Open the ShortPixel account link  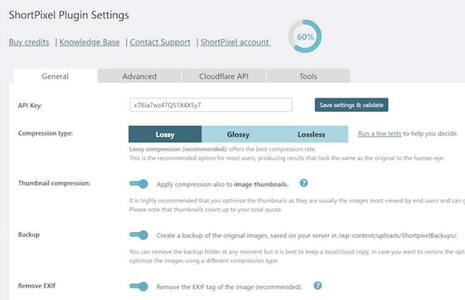click(x=235, y=42)
